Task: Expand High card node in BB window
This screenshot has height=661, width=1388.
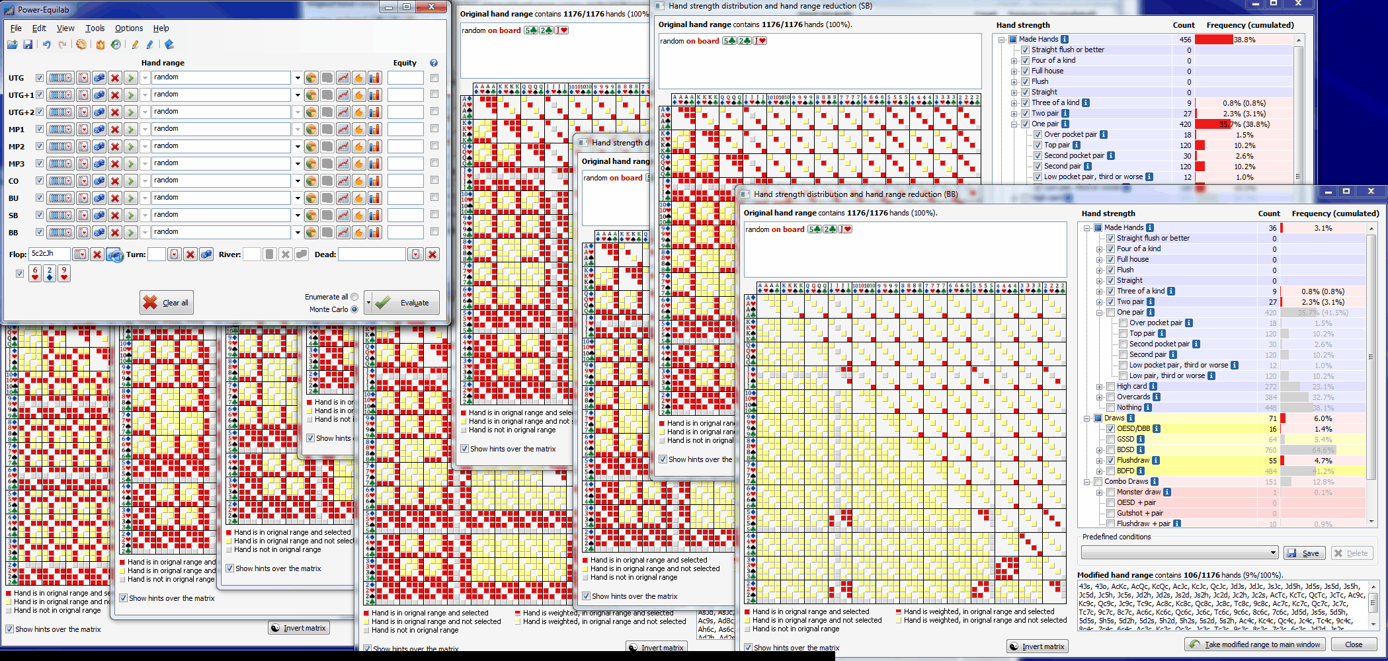Action: (1100, 387)
